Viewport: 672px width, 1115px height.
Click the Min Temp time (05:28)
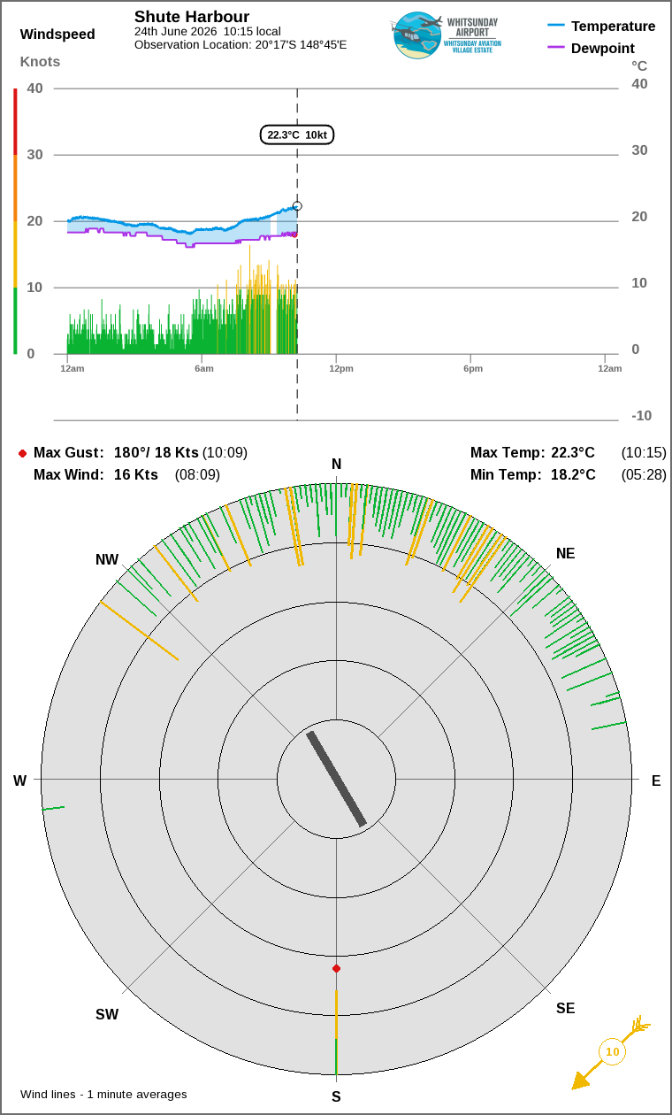pos(644,474)
